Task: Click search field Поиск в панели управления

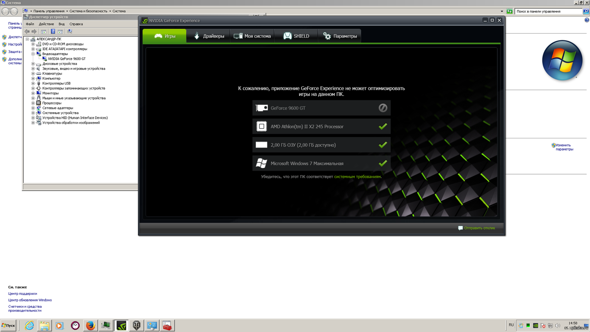Action: click(x=548, y=11)
